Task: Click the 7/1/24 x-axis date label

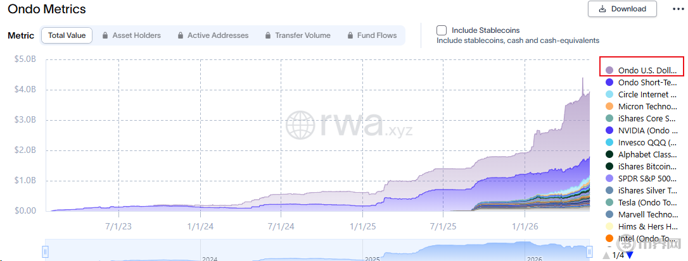Action: 281,226
